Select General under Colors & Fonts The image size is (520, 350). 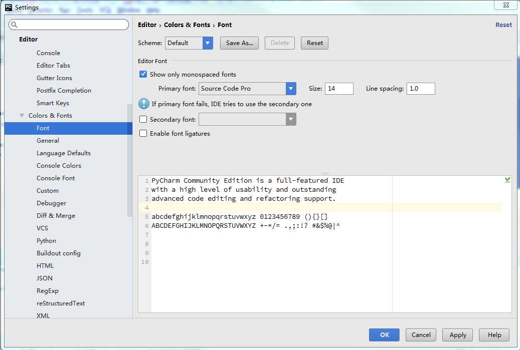[x=48, y=141]
